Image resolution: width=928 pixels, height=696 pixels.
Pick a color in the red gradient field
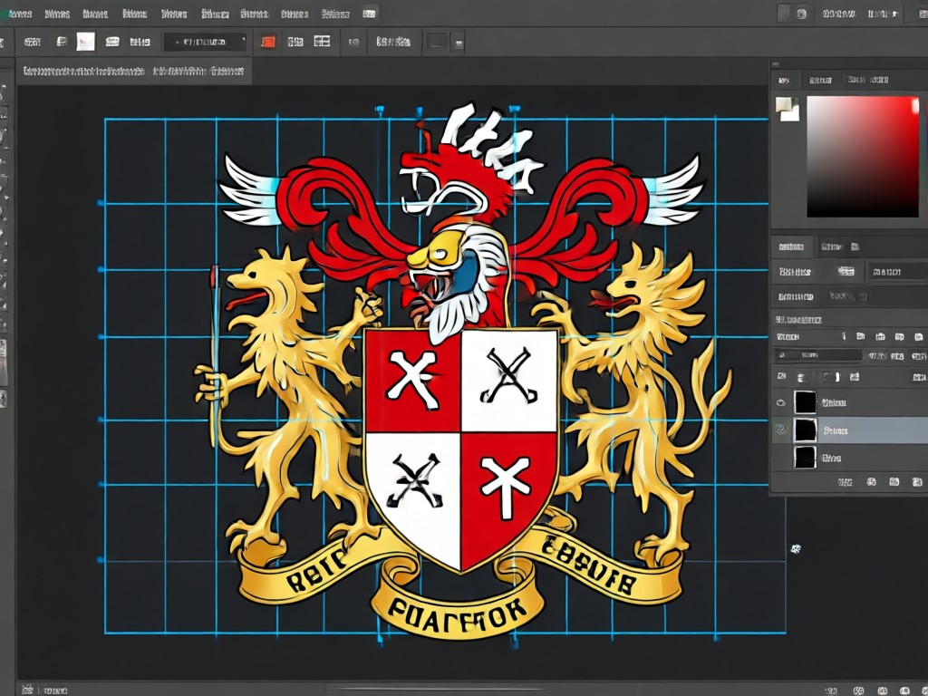coord(863,157)
